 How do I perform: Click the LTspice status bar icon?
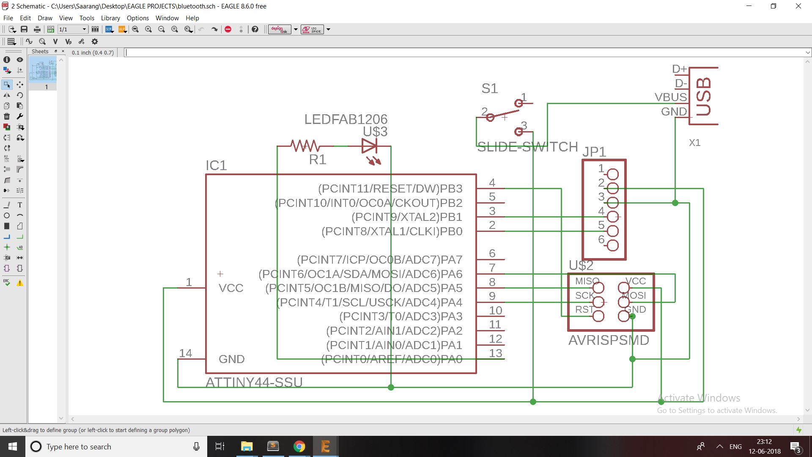(x=312, y=29)
